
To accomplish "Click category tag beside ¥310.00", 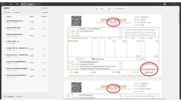I will tap(44, 29).
